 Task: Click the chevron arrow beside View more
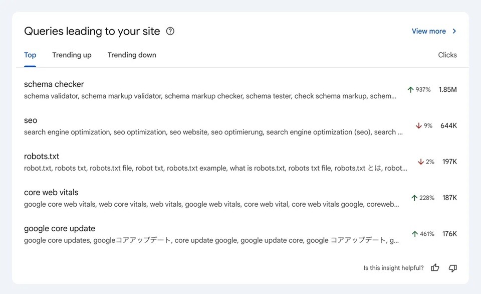[454, 31]
